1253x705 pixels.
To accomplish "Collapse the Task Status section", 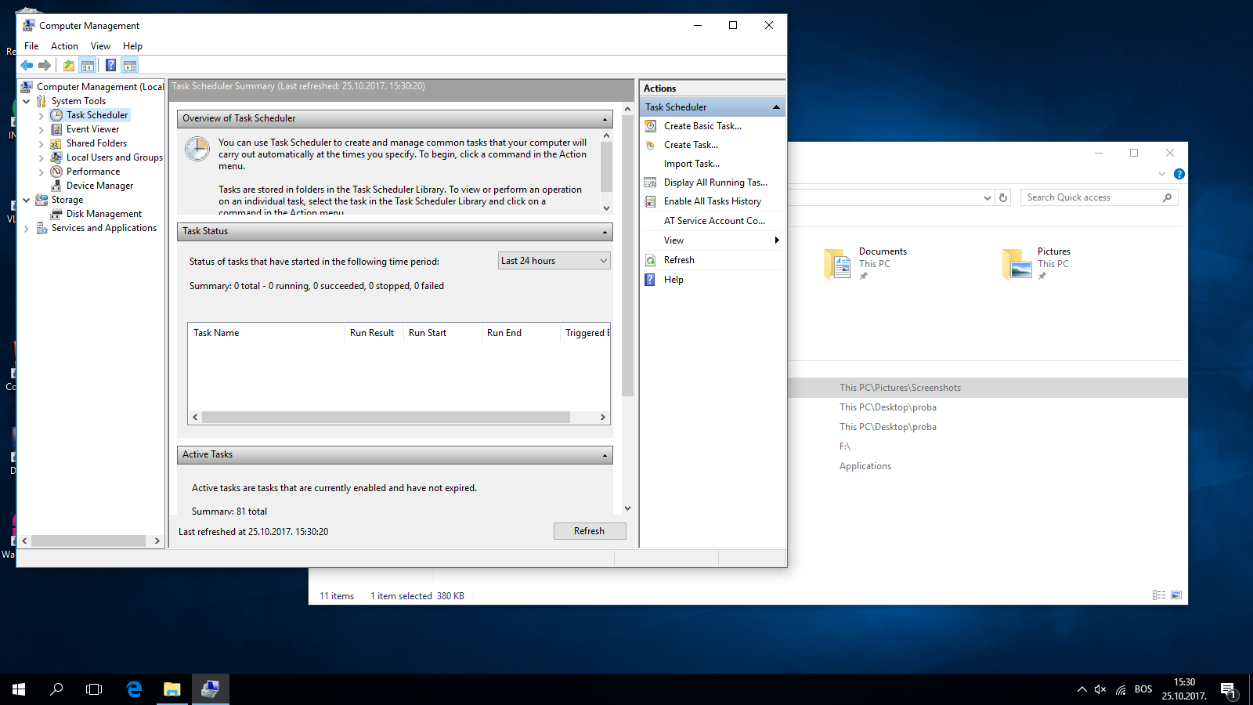I will pyautogui.click(x=605, y=232).
